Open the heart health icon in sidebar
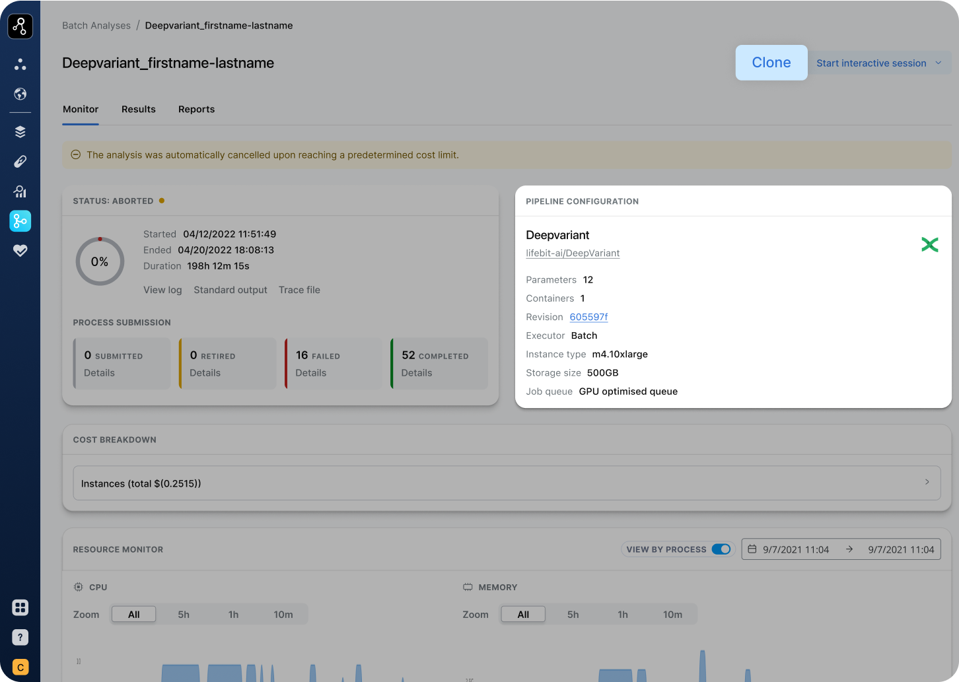 20,251
